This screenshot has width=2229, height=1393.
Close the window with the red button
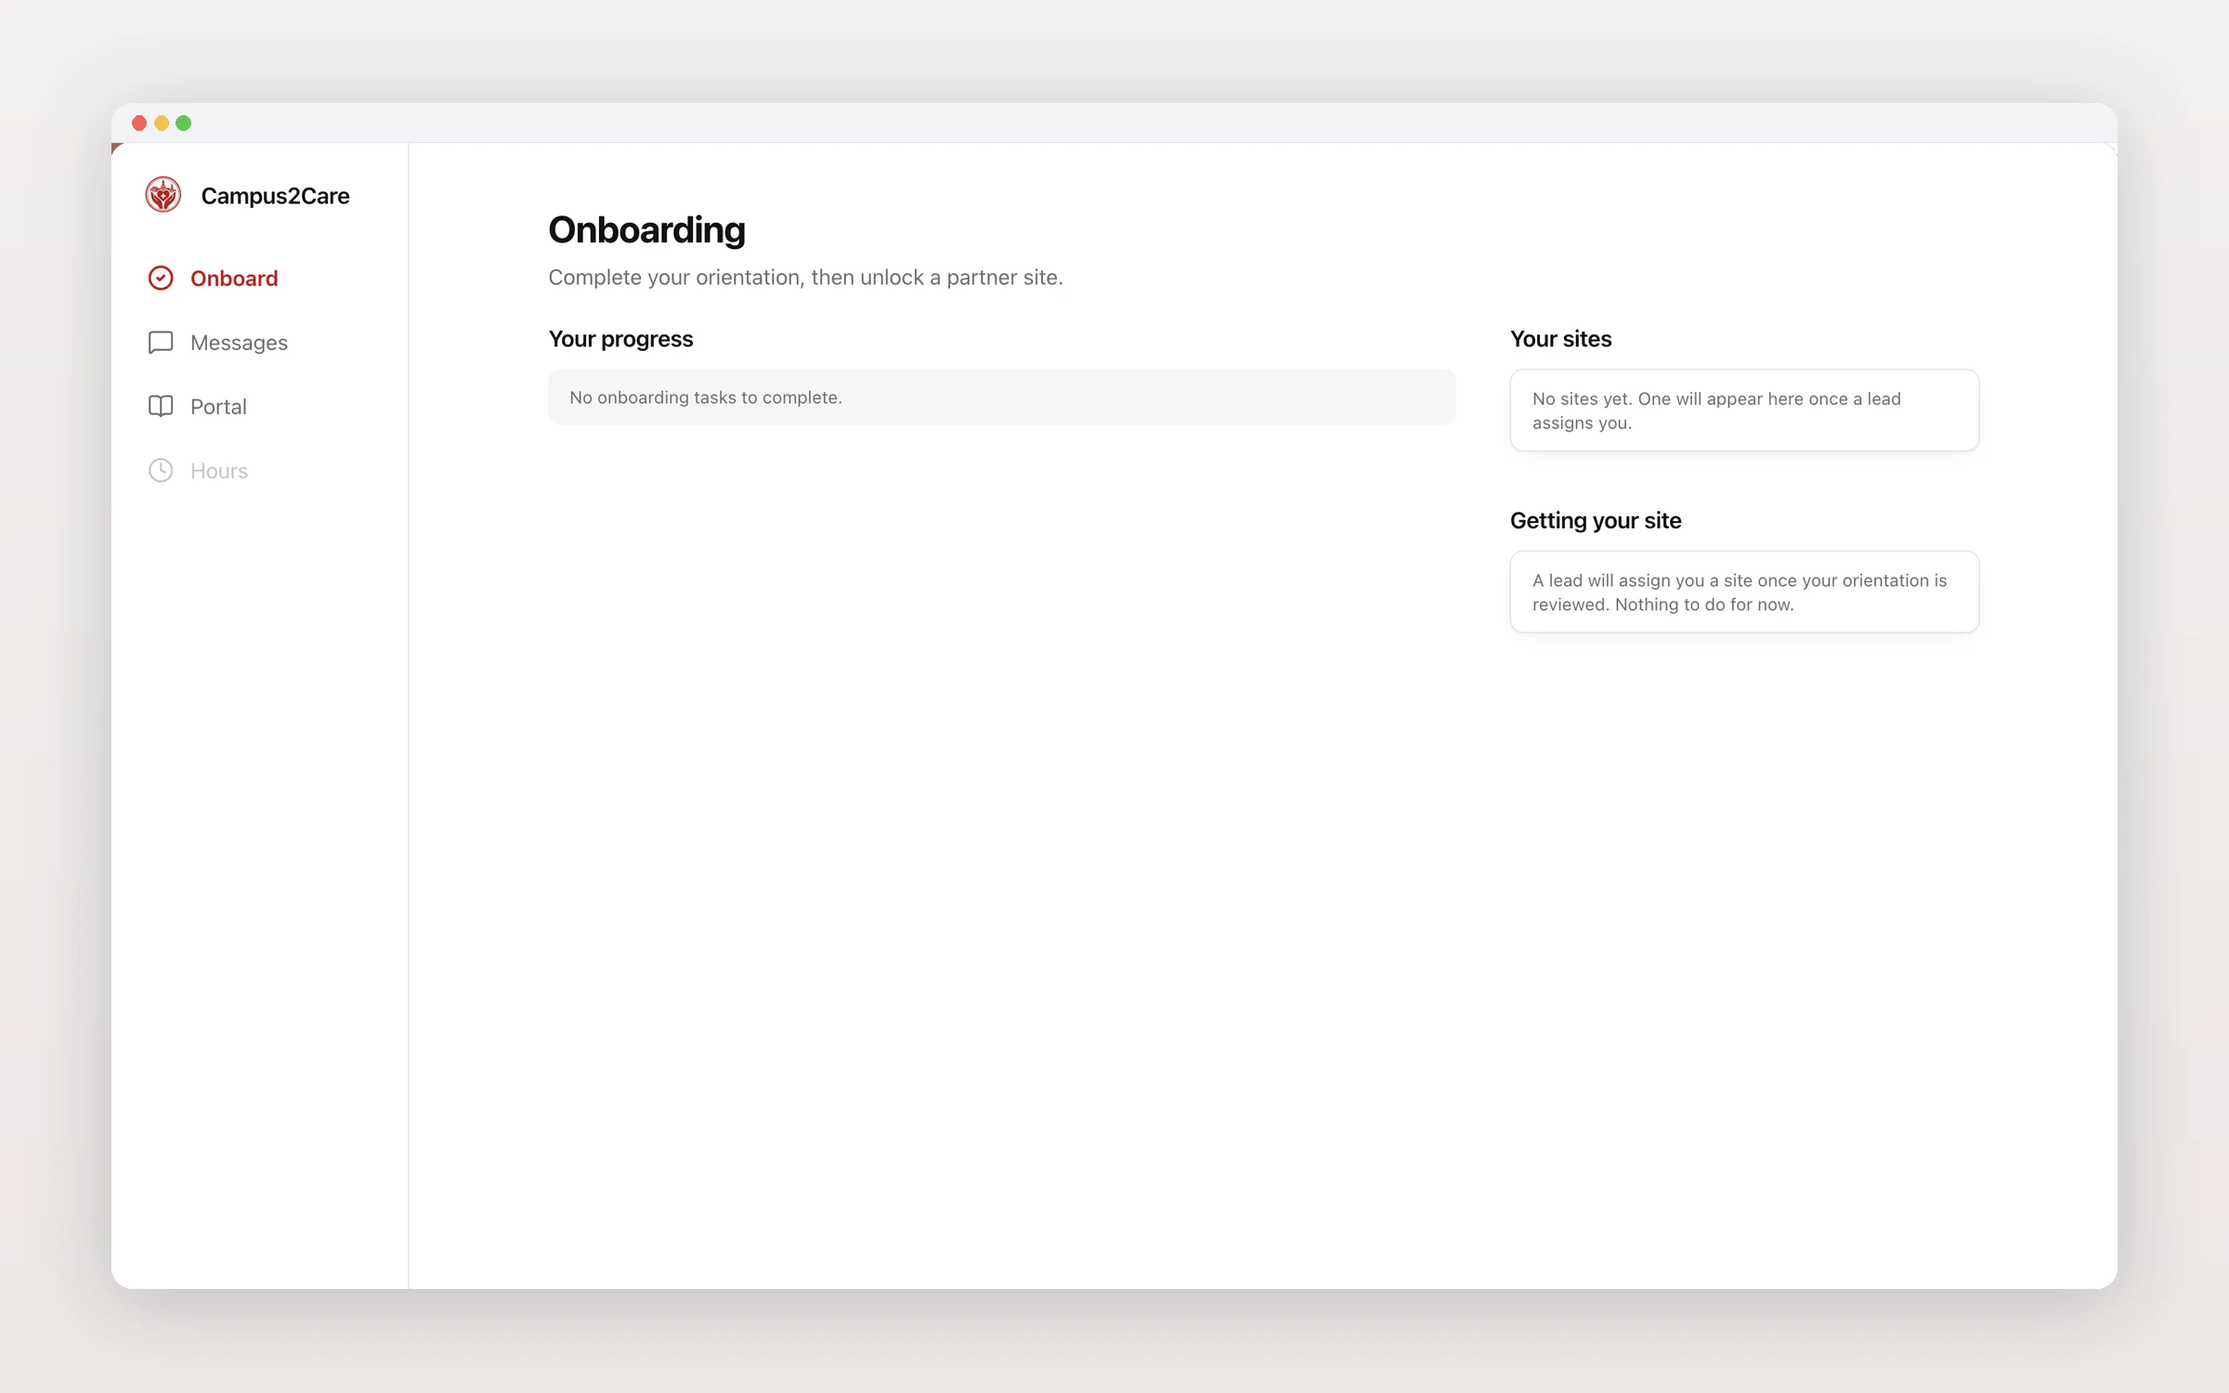point(139,123)
